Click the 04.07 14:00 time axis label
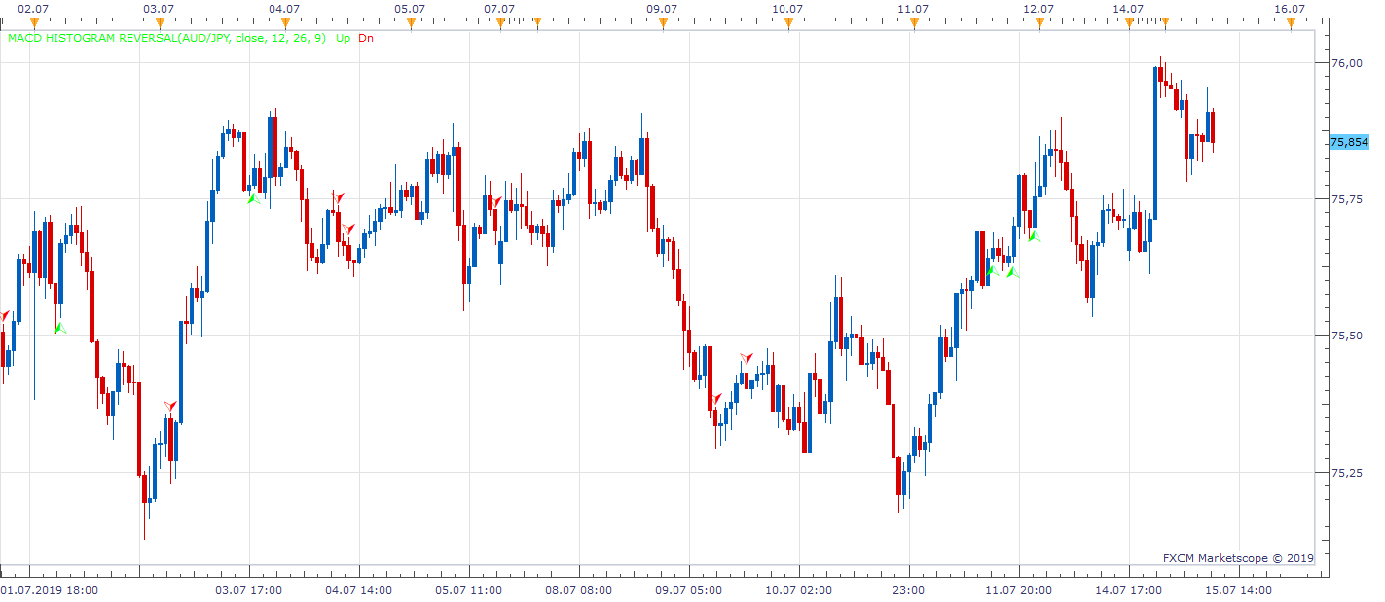 [359, 589]
